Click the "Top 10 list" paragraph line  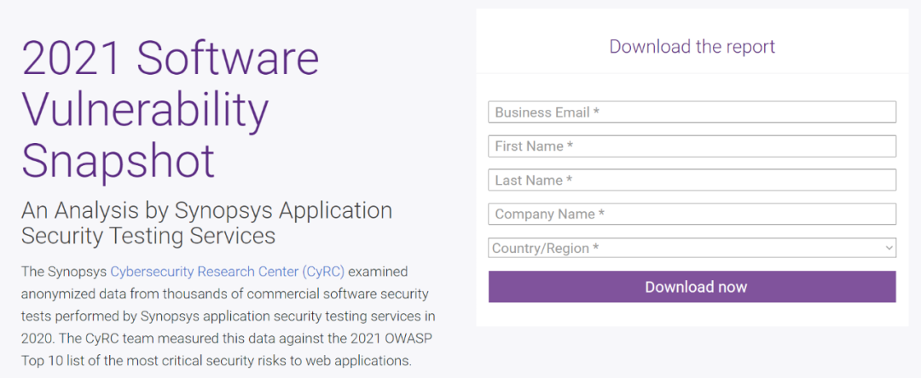point(217,361)
